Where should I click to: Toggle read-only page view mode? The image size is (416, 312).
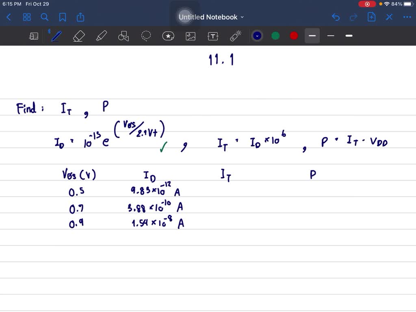[34, 36]
